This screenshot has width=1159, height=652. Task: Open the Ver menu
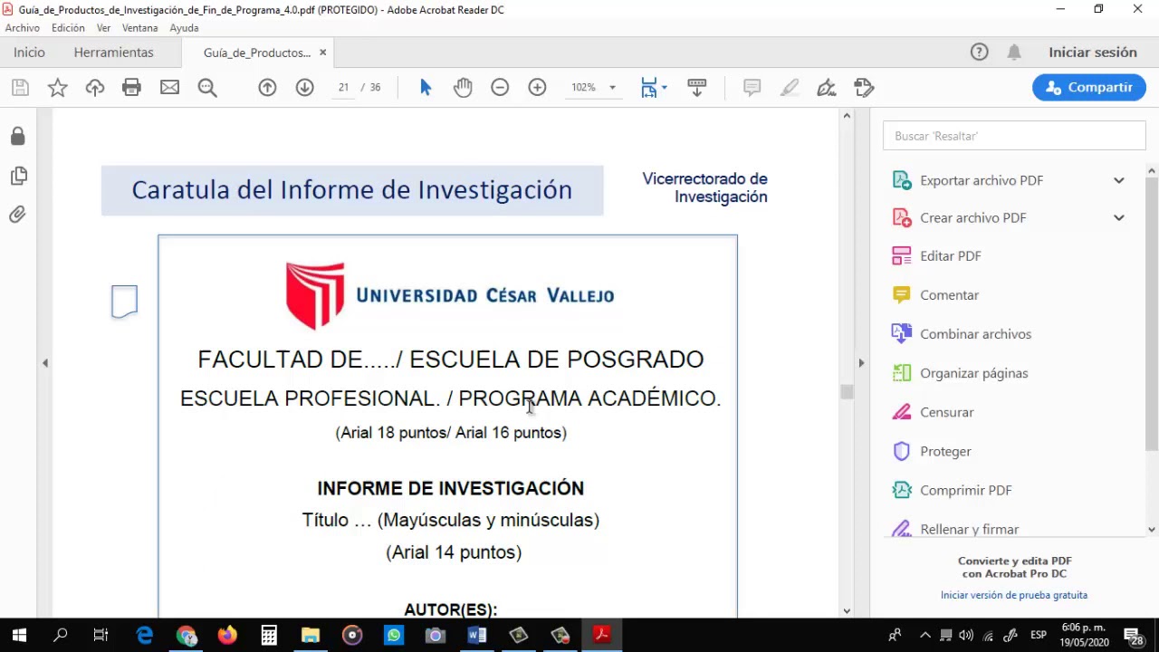[x=103, y=28]
